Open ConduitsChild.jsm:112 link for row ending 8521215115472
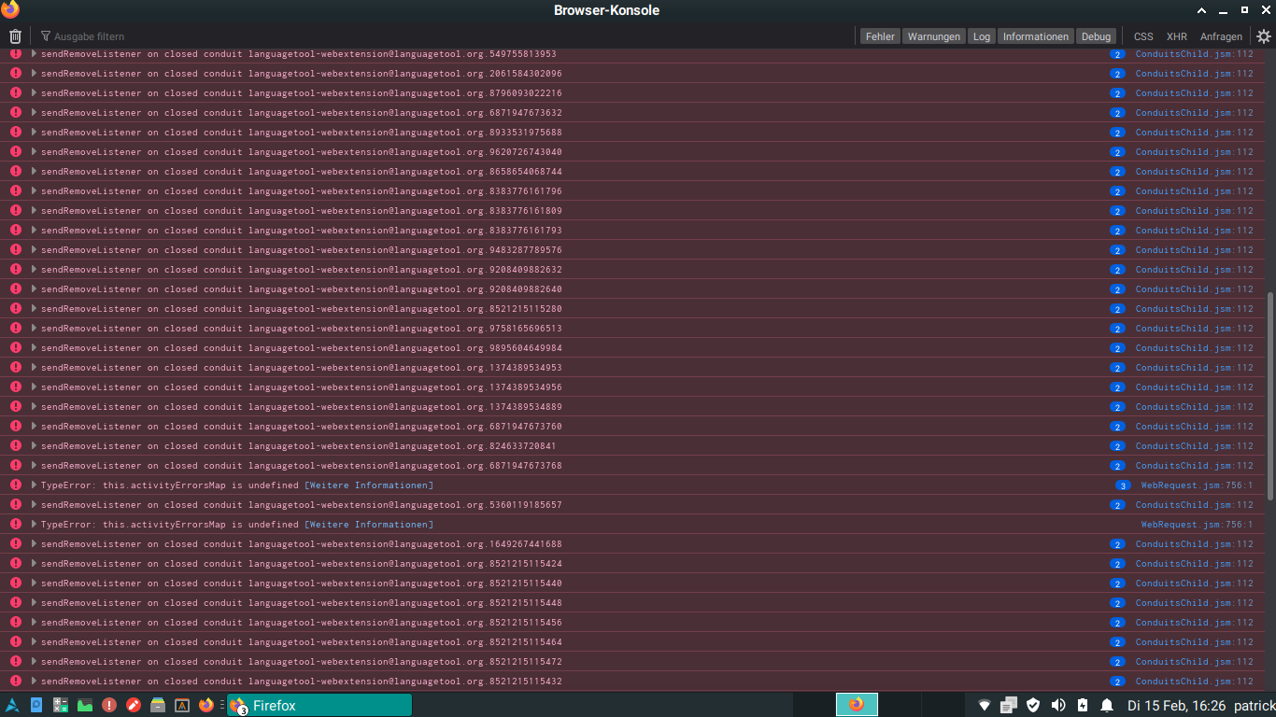 tap(1194, 662)
